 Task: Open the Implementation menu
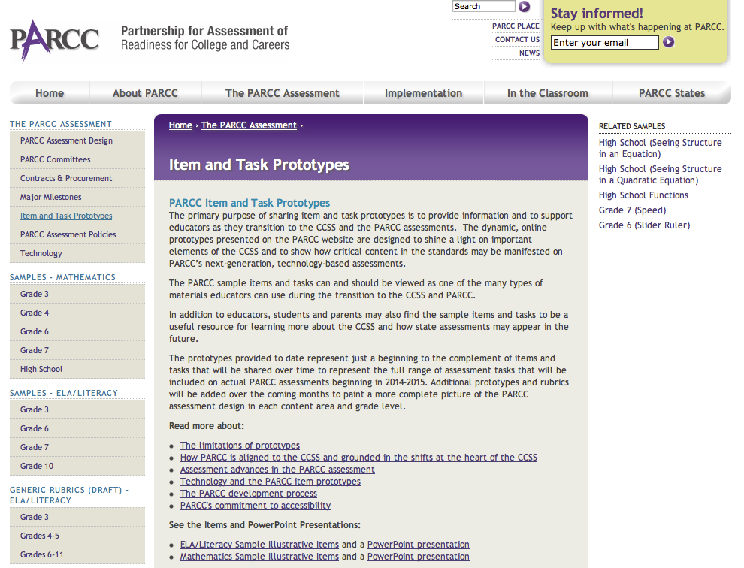pos(423,93)
